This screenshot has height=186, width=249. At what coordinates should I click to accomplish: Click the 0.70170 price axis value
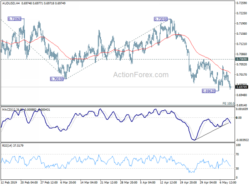(x=242, y=74)
